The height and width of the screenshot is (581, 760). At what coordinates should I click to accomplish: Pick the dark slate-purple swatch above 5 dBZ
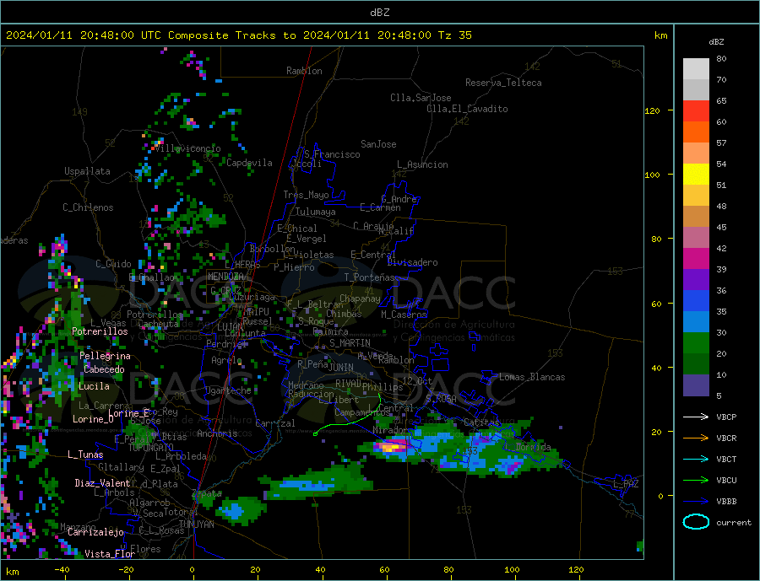[x=696, y=385]
